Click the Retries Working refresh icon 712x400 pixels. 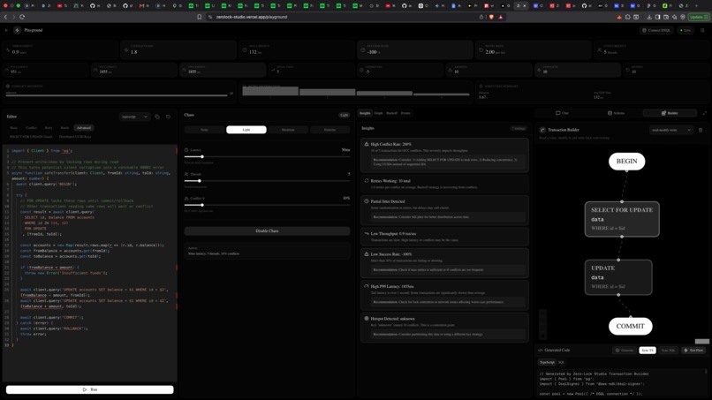click(367, 181)
